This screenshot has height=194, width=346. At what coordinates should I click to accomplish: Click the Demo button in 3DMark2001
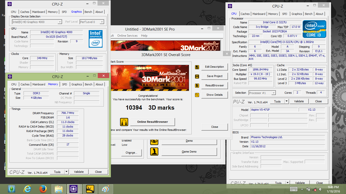pos(189,141)
